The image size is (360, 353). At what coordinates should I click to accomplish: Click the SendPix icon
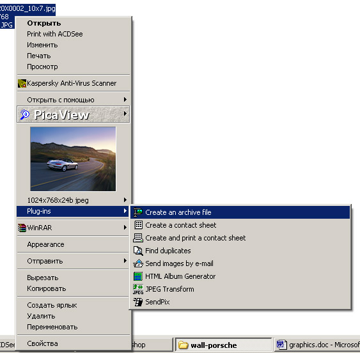(138, 302)
